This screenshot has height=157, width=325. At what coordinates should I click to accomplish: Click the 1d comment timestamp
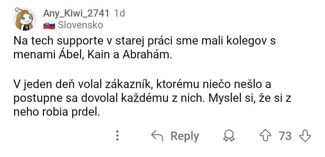tap(119, 13)
